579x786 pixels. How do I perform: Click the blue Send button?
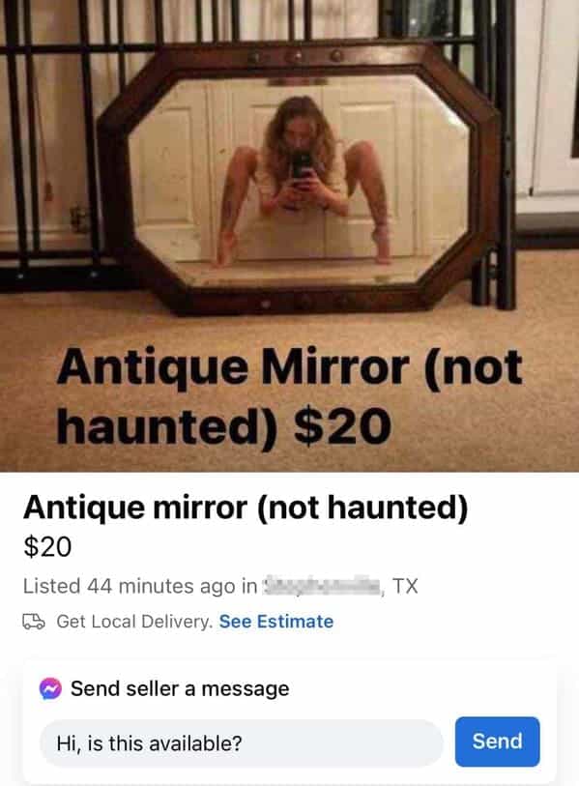[497, 742]
